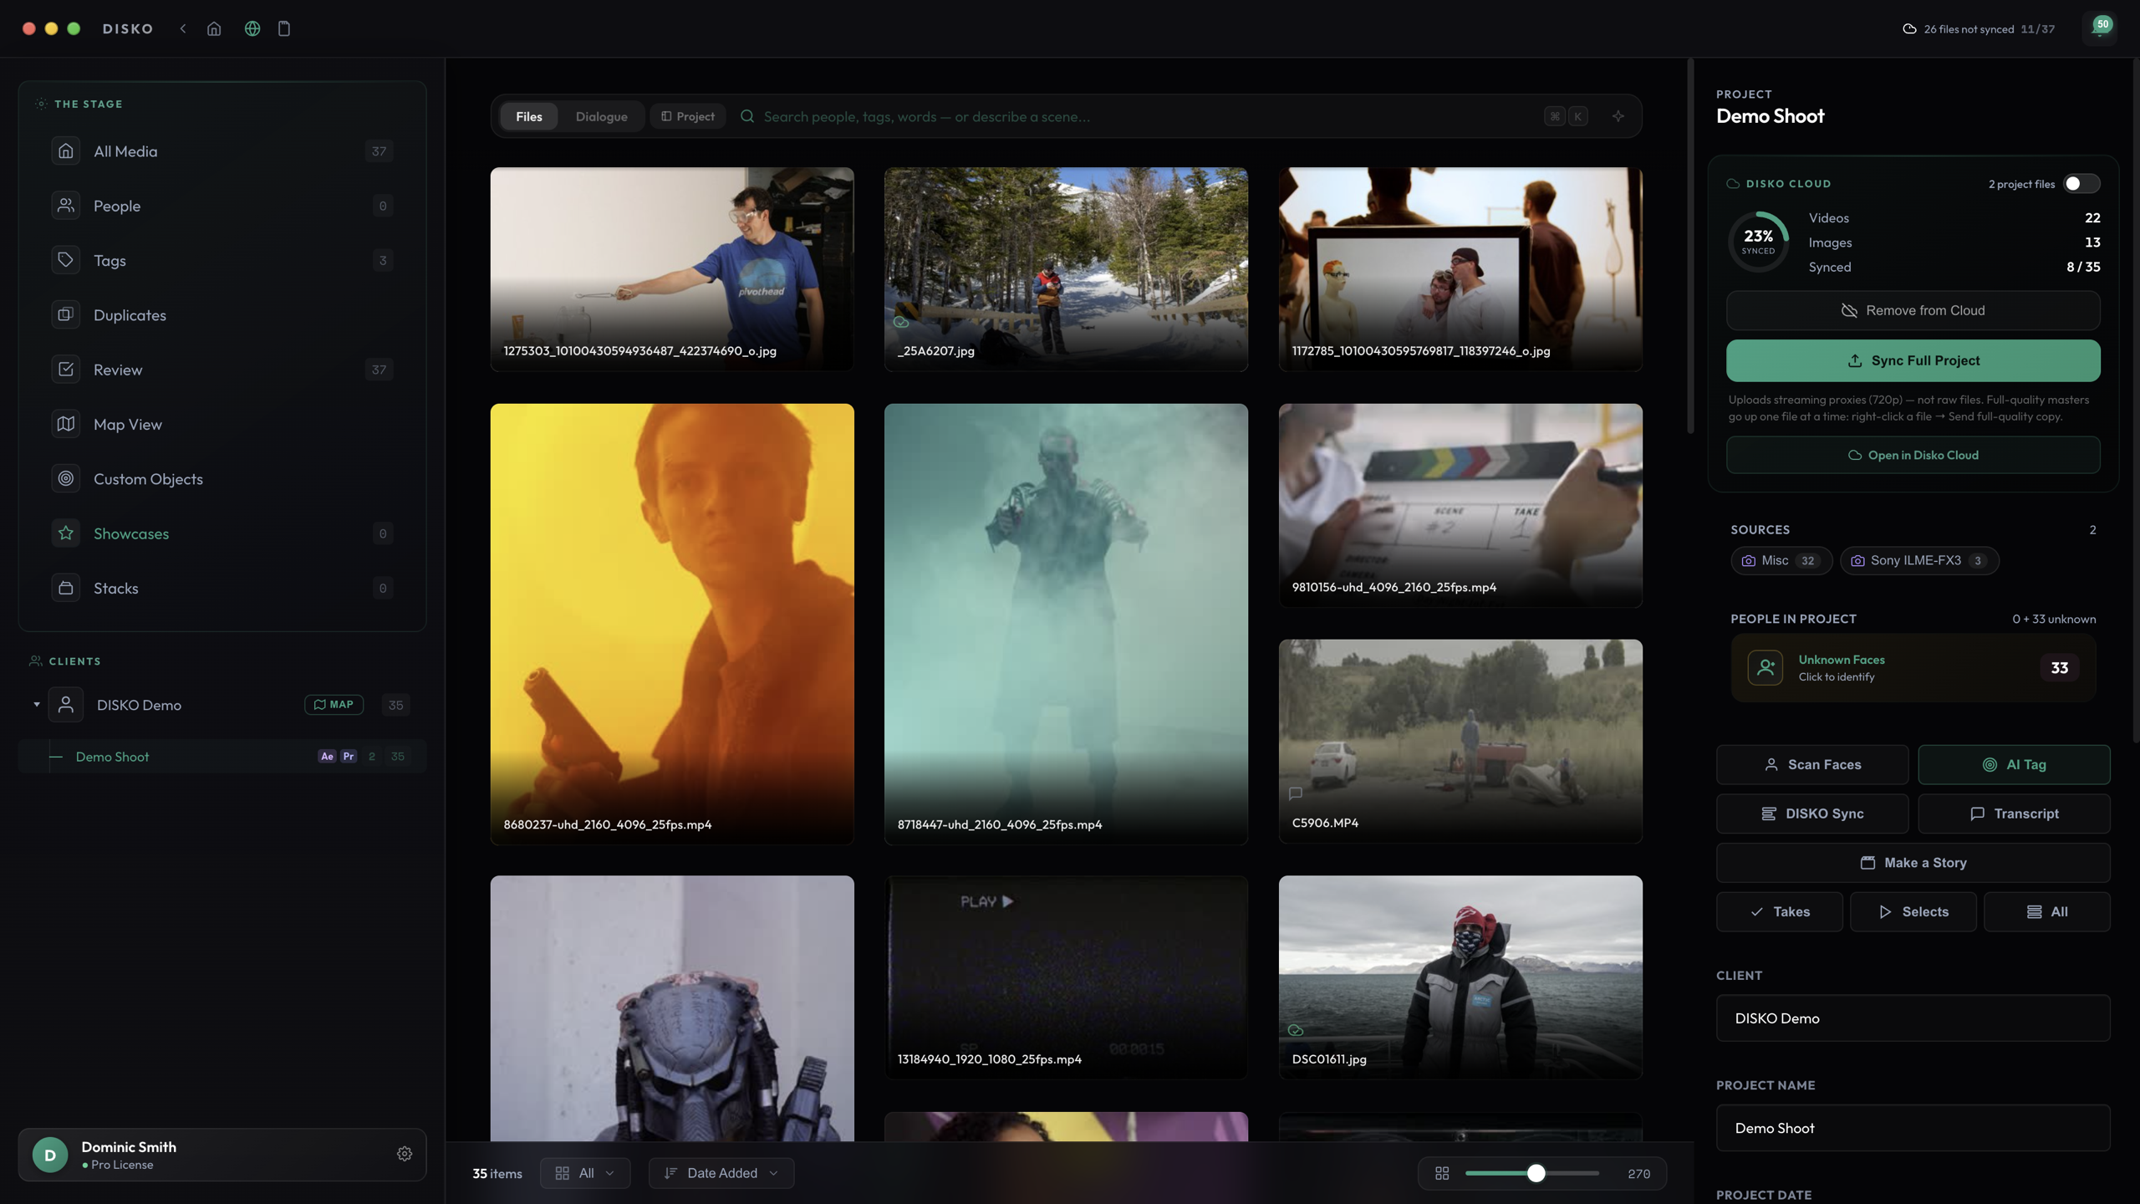
Task: Click the cloud synced icon on DSC01611.jpg
Action: coord(1296,1030)
